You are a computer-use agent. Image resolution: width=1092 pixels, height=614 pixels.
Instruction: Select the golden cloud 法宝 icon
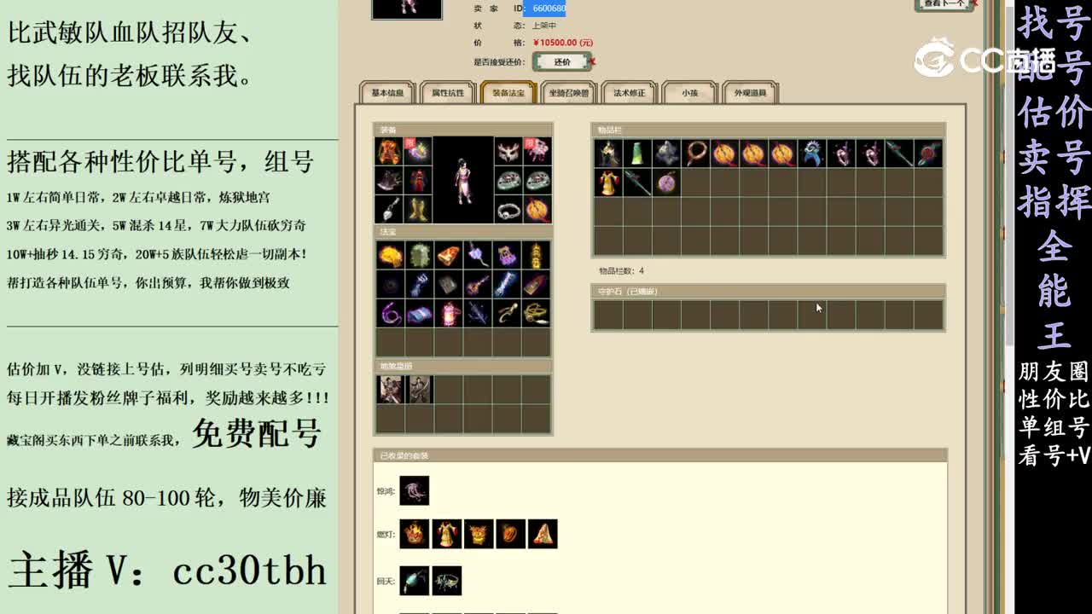coord(391,254)
